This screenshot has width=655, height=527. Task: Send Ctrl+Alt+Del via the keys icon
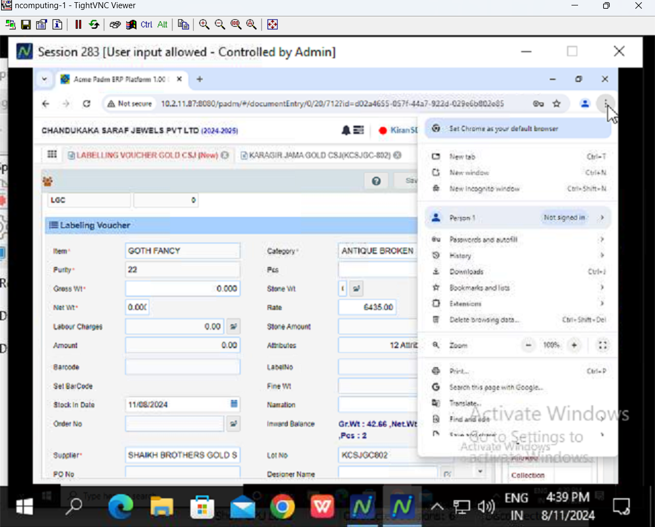point(115,25)
